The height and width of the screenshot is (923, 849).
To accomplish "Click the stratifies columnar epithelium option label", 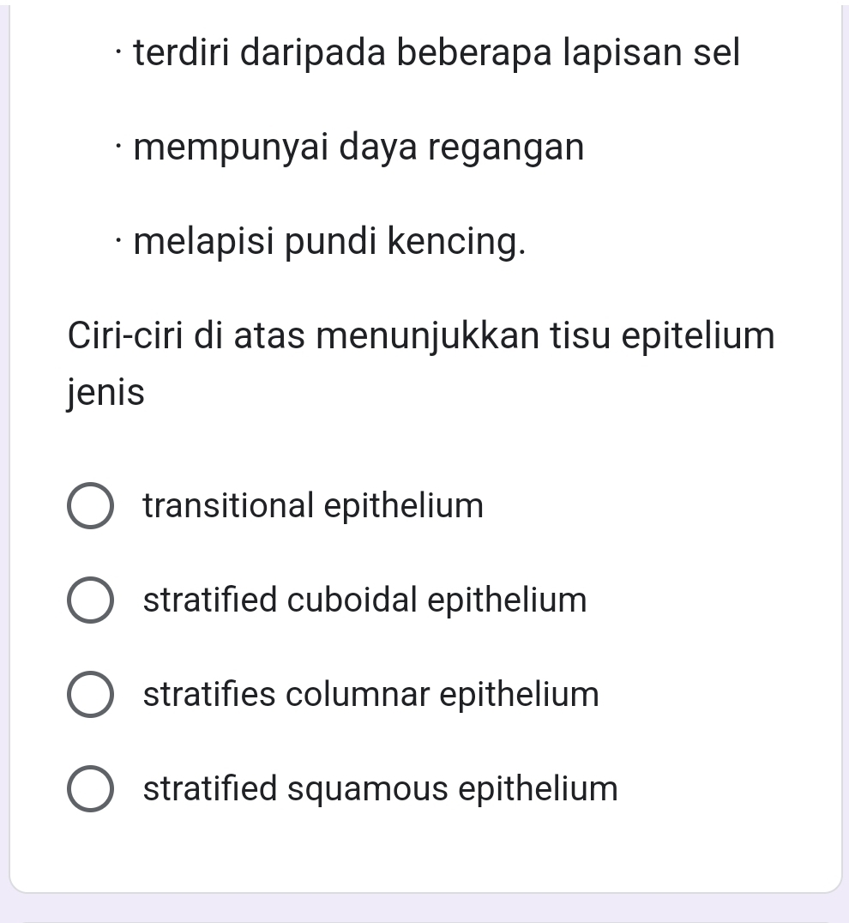I will point(370,696).
